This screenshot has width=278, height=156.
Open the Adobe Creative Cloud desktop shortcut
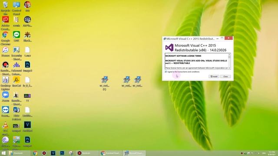click(x=6, y=20)
